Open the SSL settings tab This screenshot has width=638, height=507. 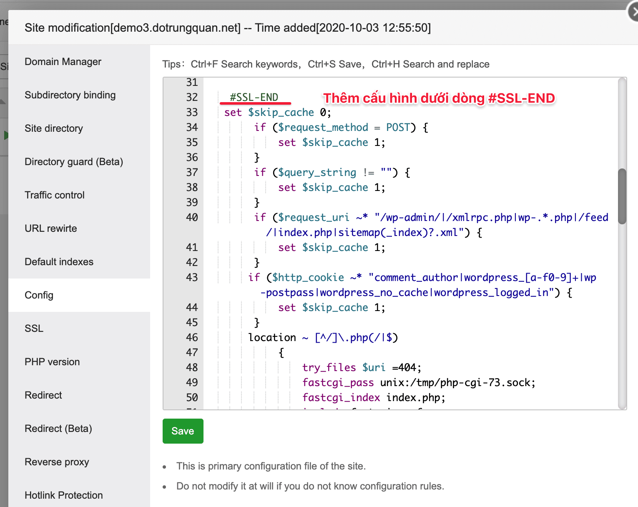point(34,329)
